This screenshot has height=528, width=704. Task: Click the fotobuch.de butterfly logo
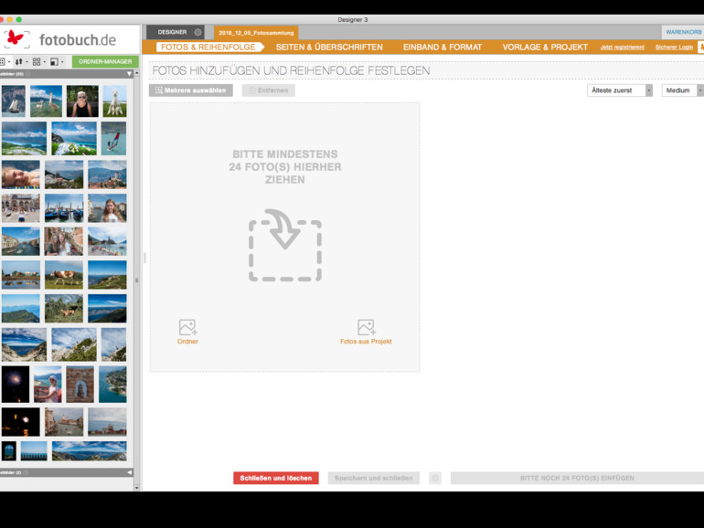[x=16, y=39]
